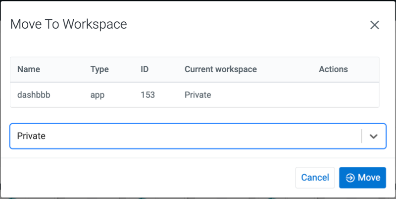Click the circled arrow icon on Move button
Screen dimensions: 396x199
point(350,178)
